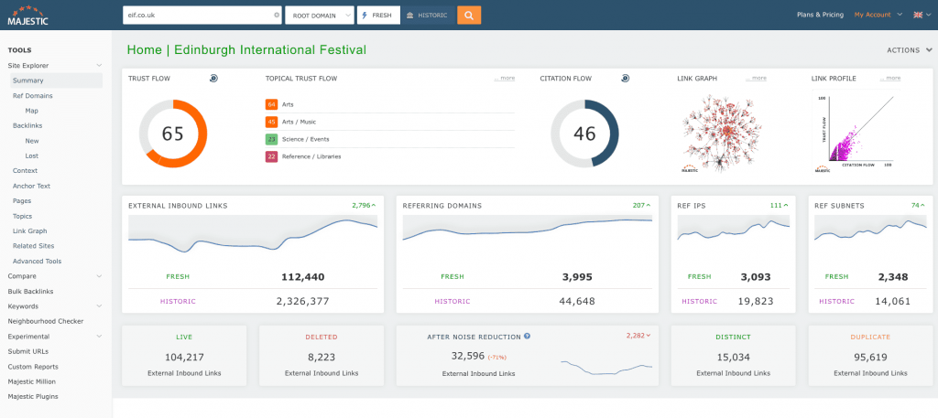Clear search field settings gear icon

click(277, 15)
